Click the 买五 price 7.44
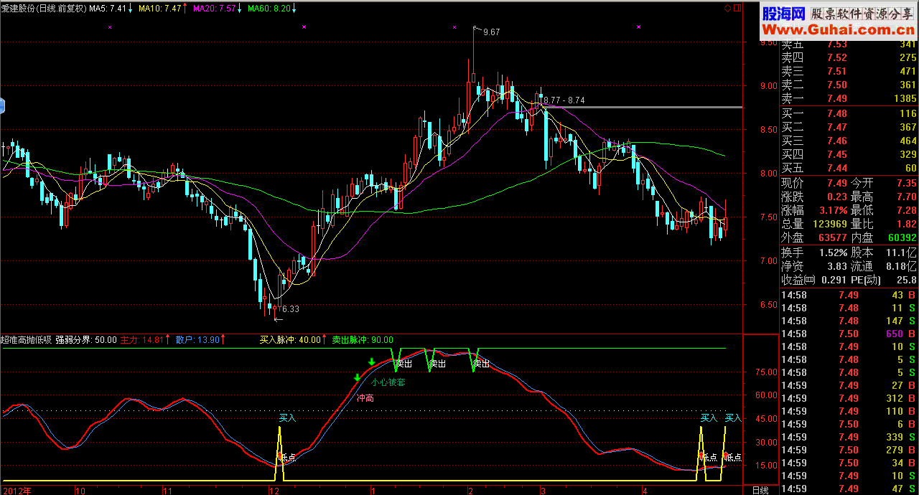 click(x=836, y=168)
